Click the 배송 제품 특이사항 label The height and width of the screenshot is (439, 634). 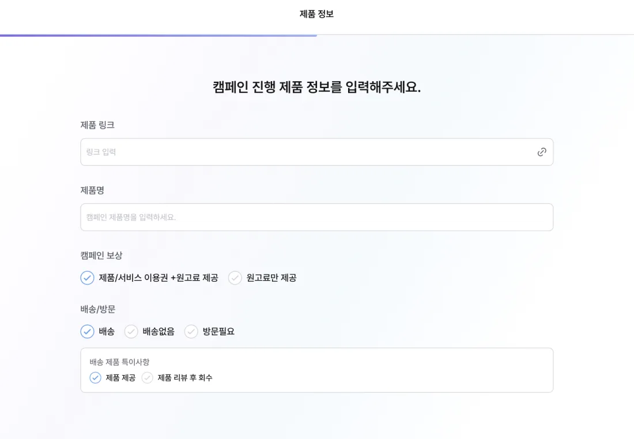click(120, 362)
